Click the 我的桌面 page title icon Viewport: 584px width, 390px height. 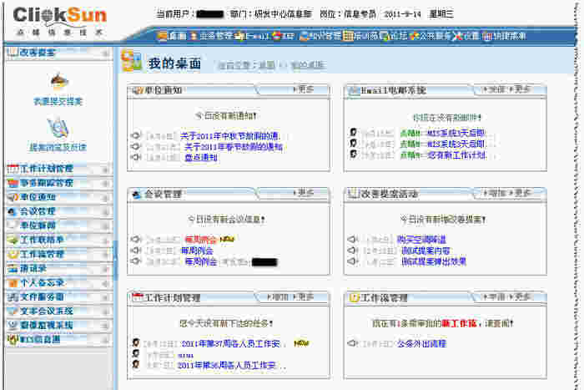pos(132,61)
